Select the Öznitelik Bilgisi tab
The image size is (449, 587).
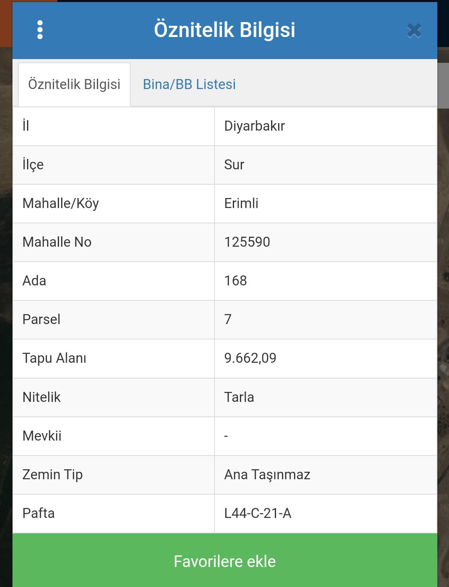click(74, 84)
